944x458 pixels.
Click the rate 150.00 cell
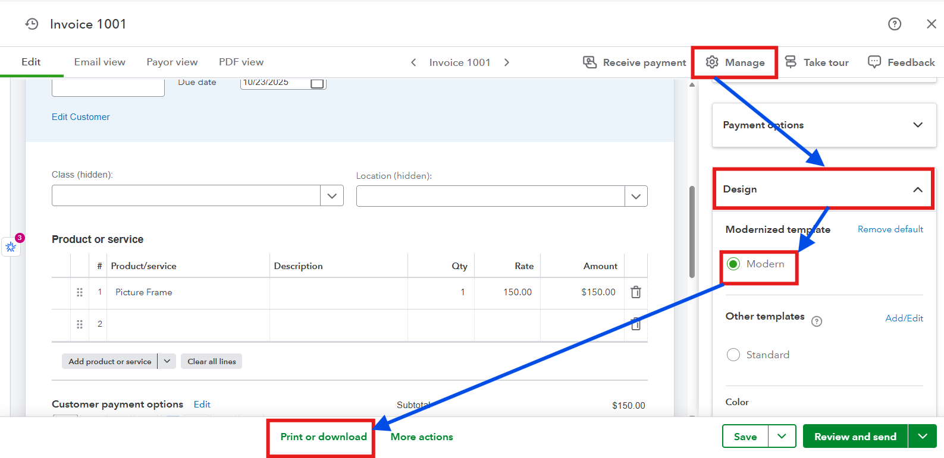click(507, 292)
